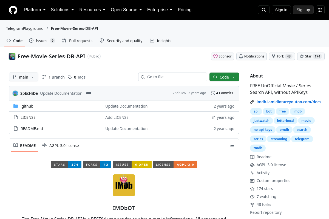Open the README outline list icon
329x219 pixels.
pyautogui.click(x=232, y=145)
